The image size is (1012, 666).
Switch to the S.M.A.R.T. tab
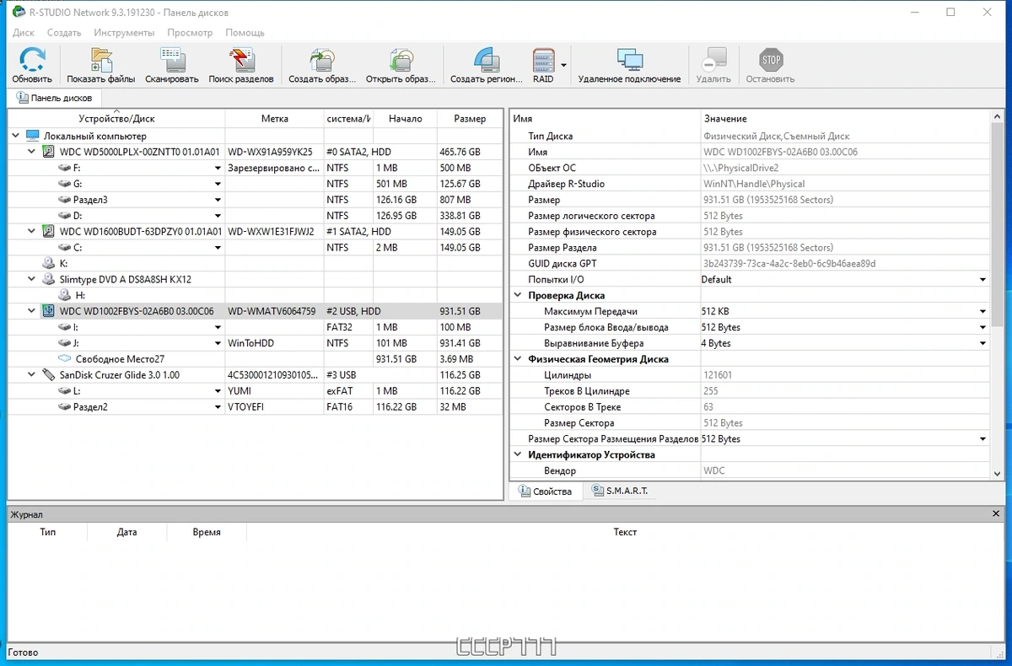pyautogui.click(x=620, y=491)
